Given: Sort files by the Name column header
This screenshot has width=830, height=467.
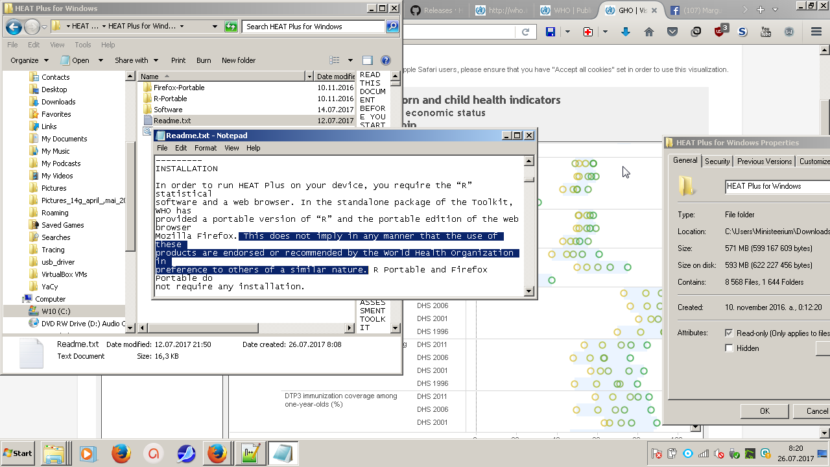Looking at the screenshot, I should click(x=221, y=77).
